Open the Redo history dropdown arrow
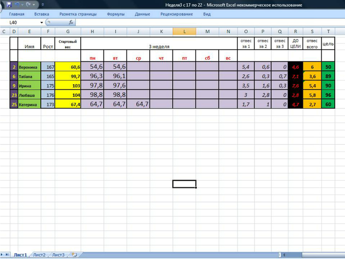This screenshot has height=259, width=345. click(34, 4)
